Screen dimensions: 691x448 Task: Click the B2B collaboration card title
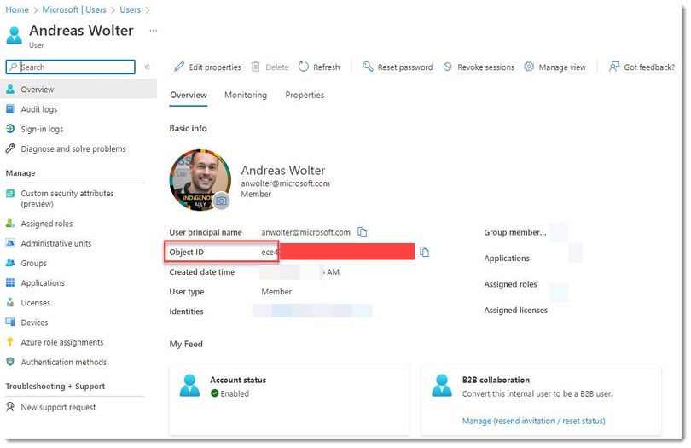pyautogui.click(x=496, y=380)
